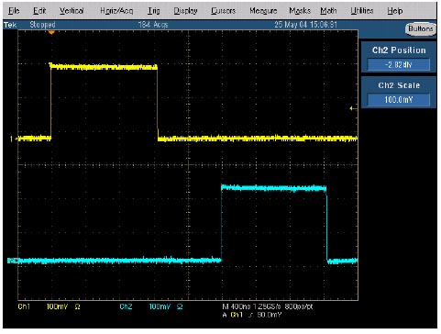Click the Buttons mode button

pyautogui.click(x=421, y=28)
